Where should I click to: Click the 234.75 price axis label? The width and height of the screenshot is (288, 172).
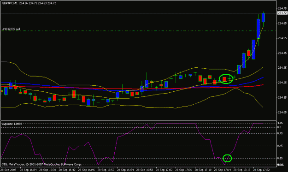(282, 8)
